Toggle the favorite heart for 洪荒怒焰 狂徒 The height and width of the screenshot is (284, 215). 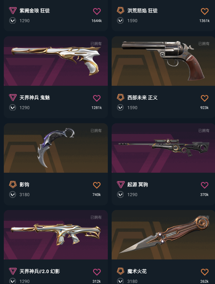(x=204, y=11)
